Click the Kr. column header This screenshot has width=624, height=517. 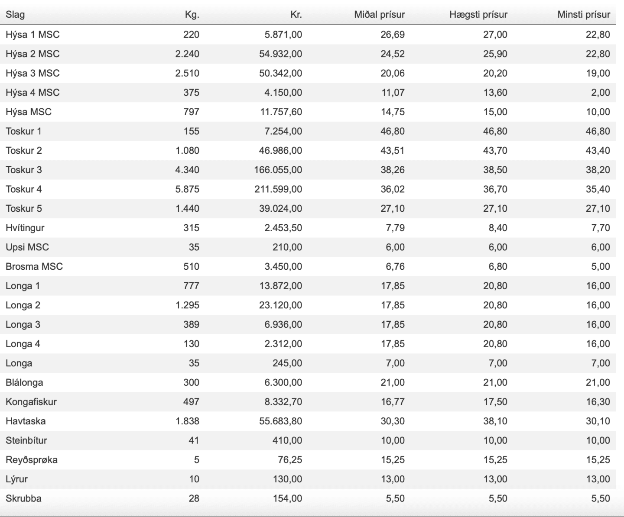coord(296,15)
